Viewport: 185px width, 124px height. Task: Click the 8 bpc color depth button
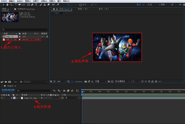pos(15,82)
